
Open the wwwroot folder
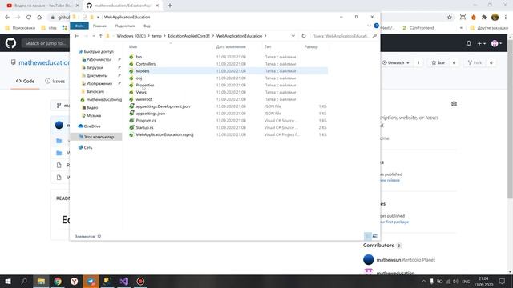click(x=144, y=99)
